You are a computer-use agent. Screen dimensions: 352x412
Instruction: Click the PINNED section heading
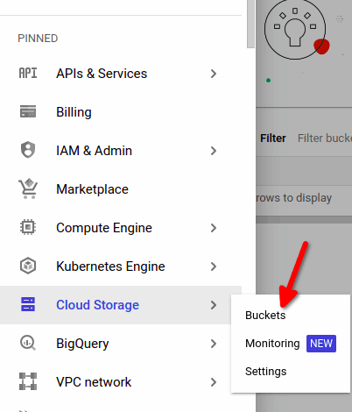coord(38,39)
